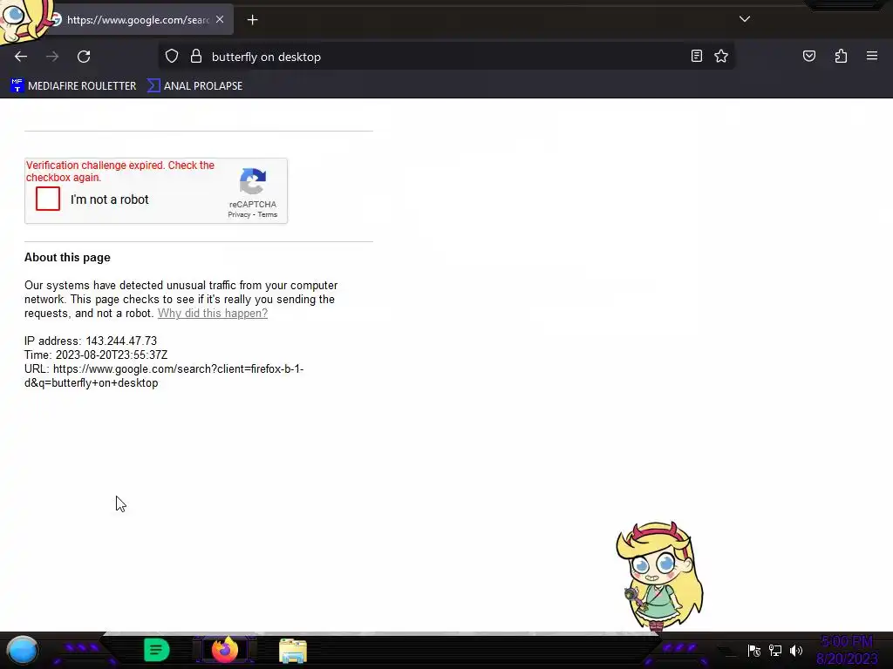The height and width of the screenshot is (669, 893).
Task: Open the volume speaker tray icon
Action: (796, 650)
